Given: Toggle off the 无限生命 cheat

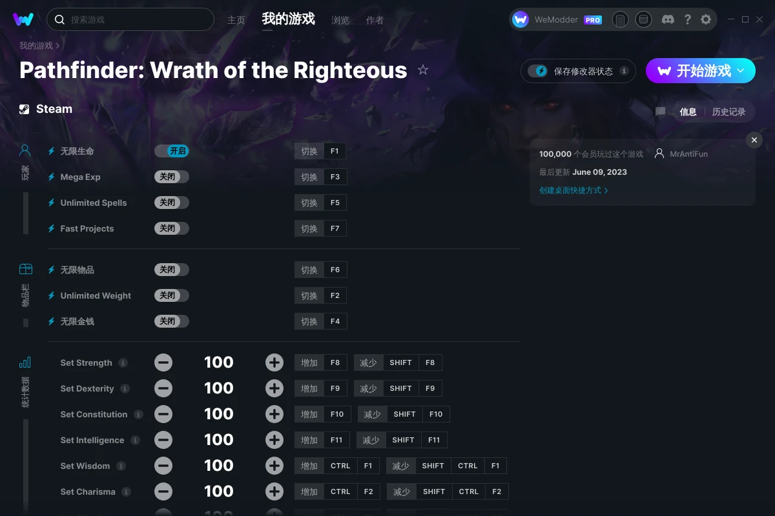Looking at the screenshot, I should pyautogui.click(x=172, y=151).
